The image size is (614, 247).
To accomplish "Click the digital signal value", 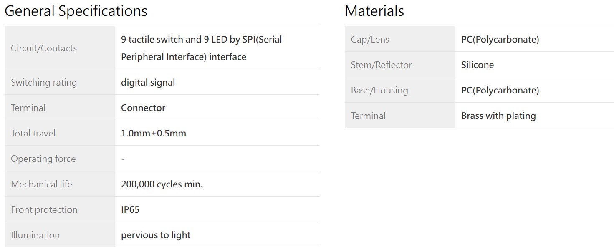I will (148, 82).
